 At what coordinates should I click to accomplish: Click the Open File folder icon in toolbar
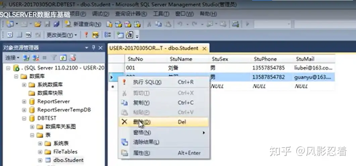pos(38,24)
